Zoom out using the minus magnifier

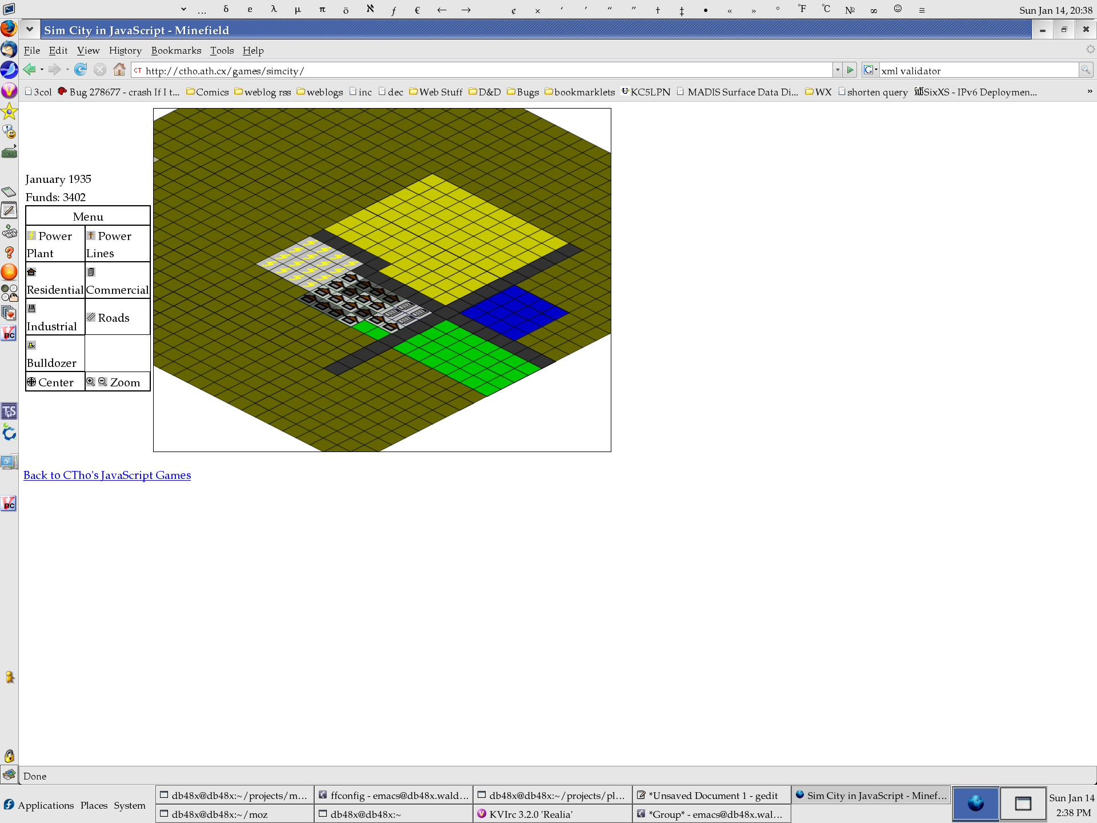tap(102, 381)
